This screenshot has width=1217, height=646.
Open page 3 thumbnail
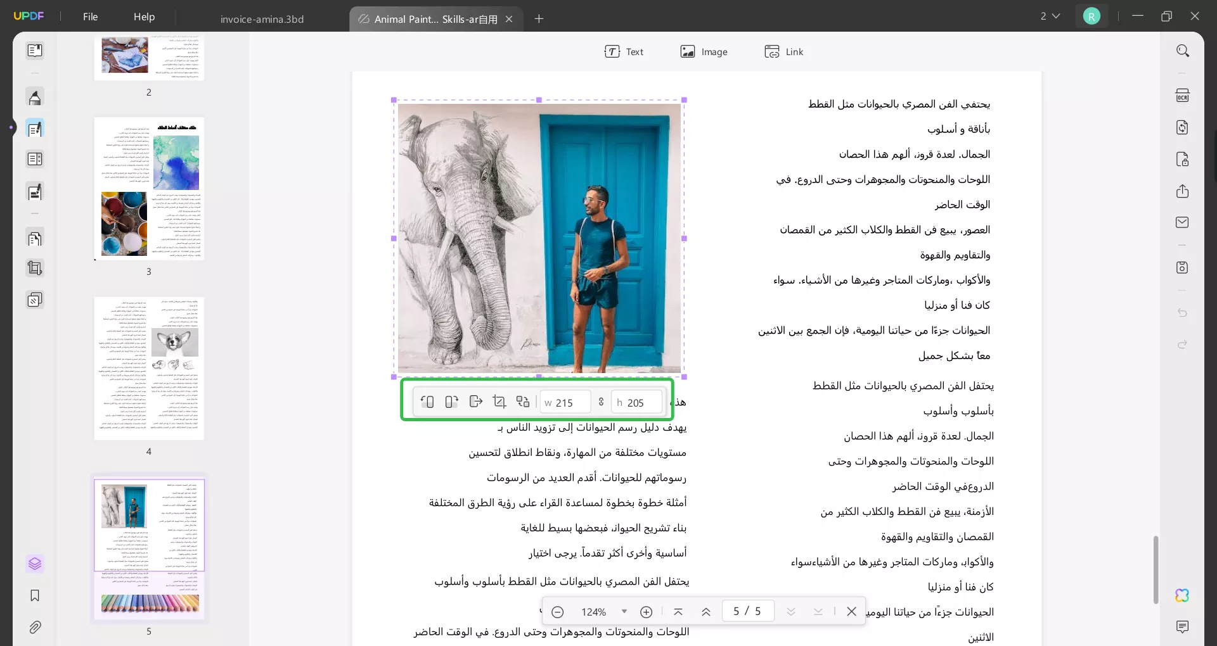coord(149,189)
